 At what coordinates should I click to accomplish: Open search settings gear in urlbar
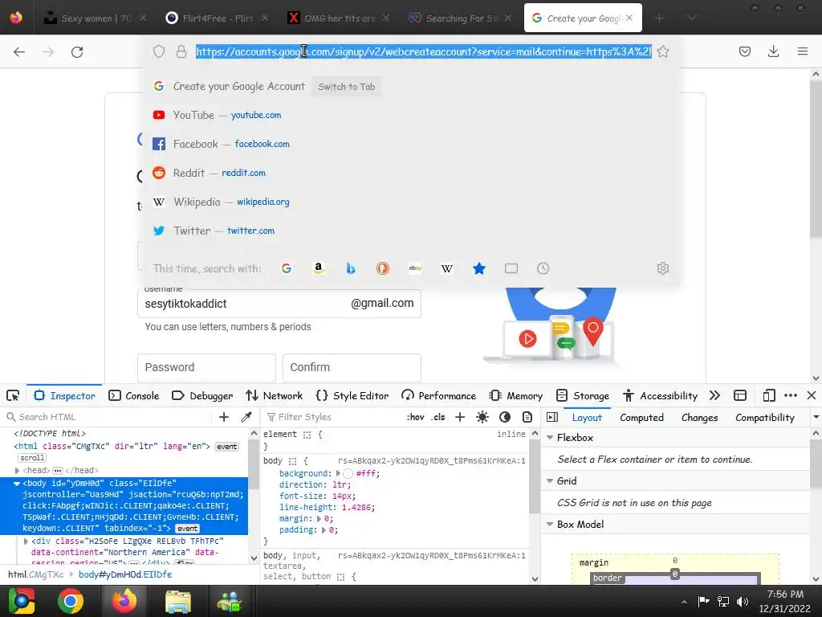click(x=662, y=268)
